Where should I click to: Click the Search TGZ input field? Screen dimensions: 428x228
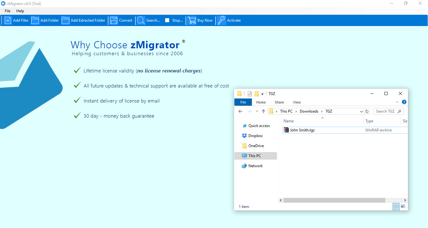tap(389, 111)
